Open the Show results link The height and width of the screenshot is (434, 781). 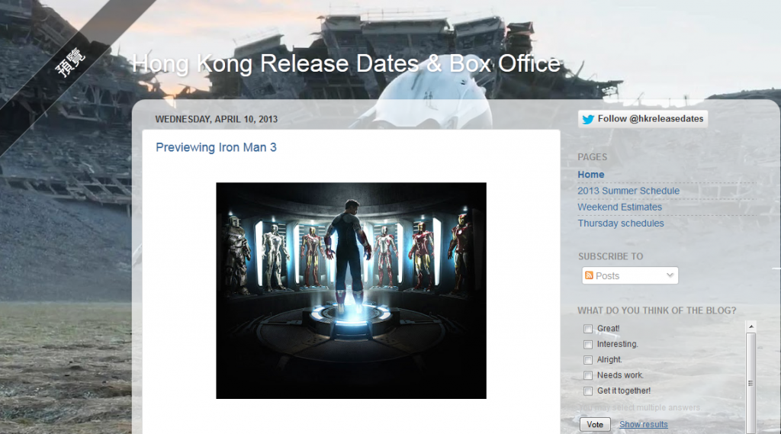click(644, 425)
